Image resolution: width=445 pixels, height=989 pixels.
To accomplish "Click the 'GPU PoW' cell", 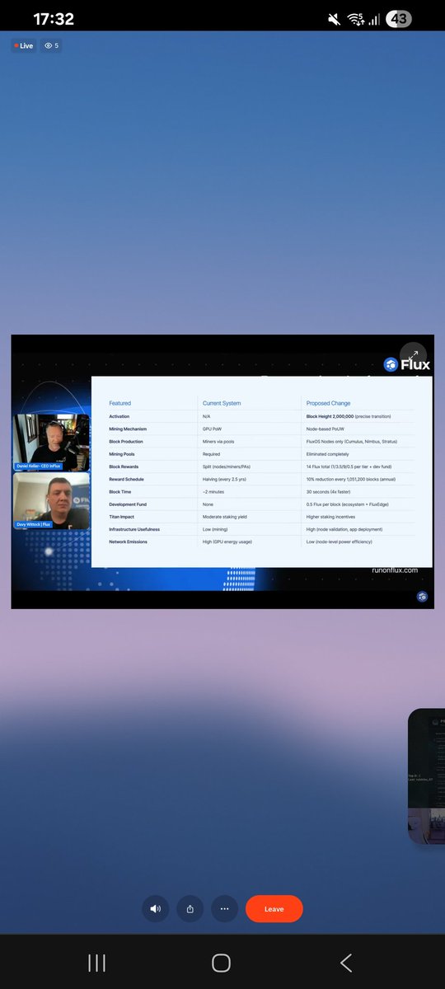I will pos(213,429).
